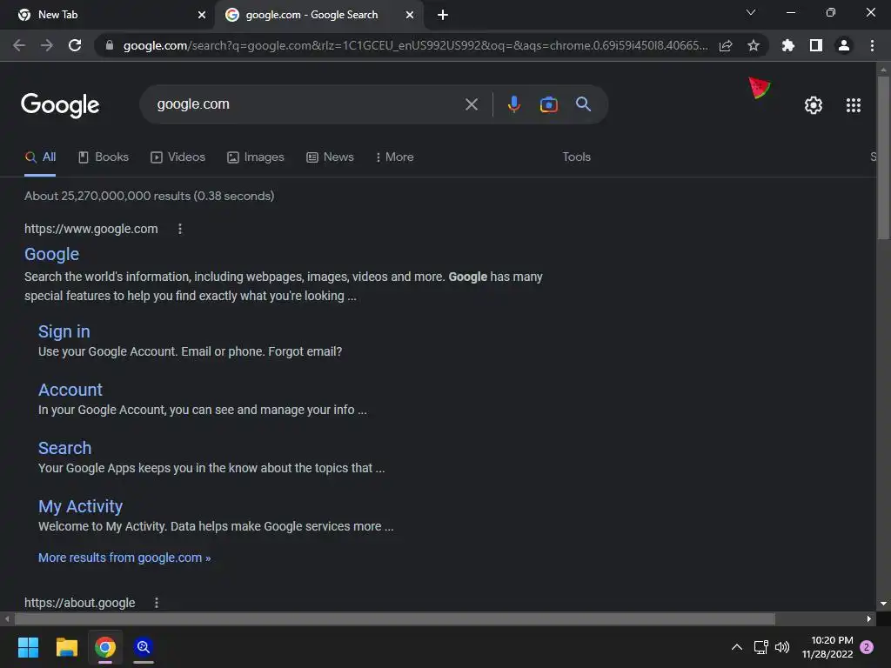
Task: Open the notification badge showing 2
Action: 867,647
